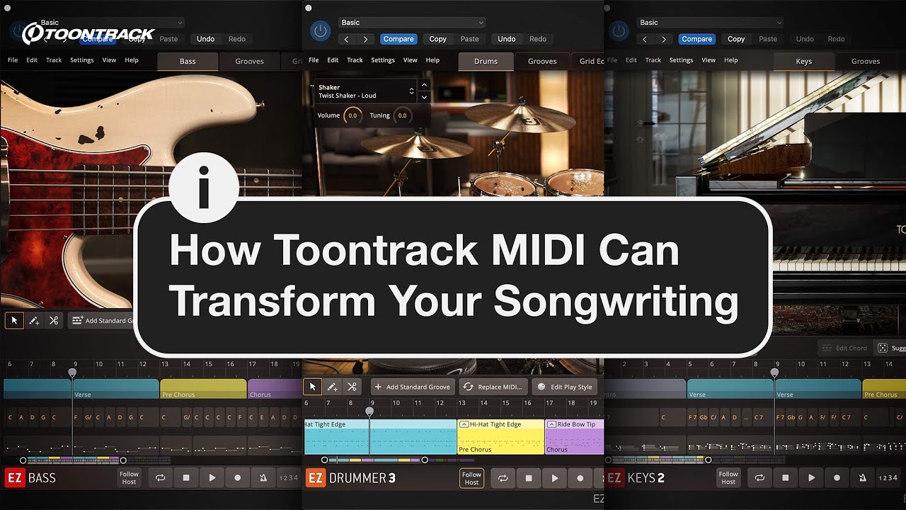The image size is (906, 510).
Task: Start playback in EZ Keys 2
Action: pos(811,478)
